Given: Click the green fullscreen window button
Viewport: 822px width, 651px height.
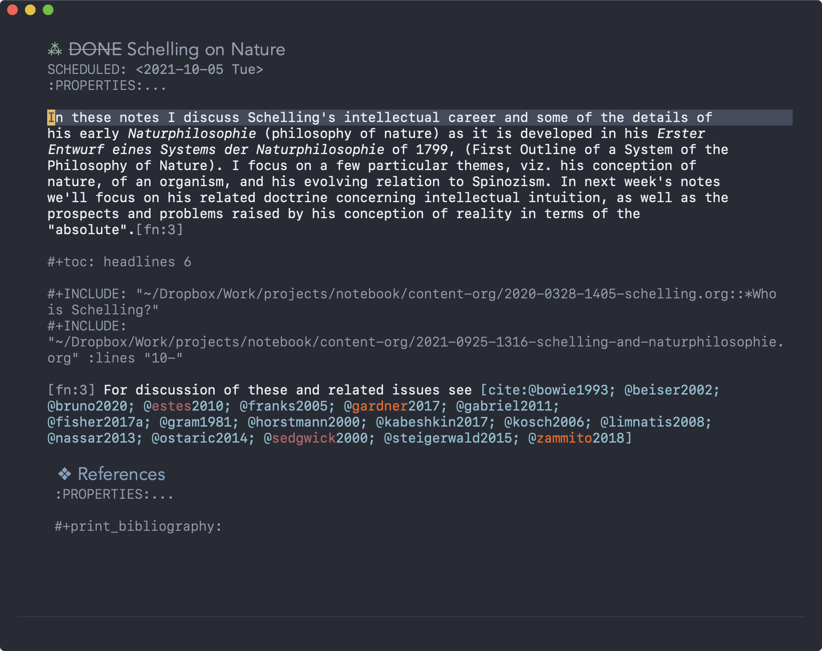Looking at the screenshot, I should coord(48,10).
